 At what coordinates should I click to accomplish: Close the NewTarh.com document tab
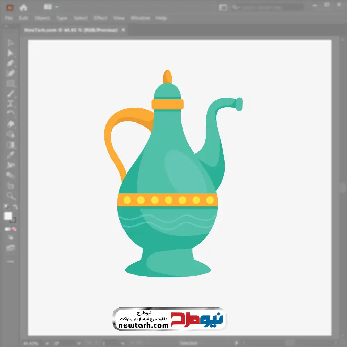[122, 30]
